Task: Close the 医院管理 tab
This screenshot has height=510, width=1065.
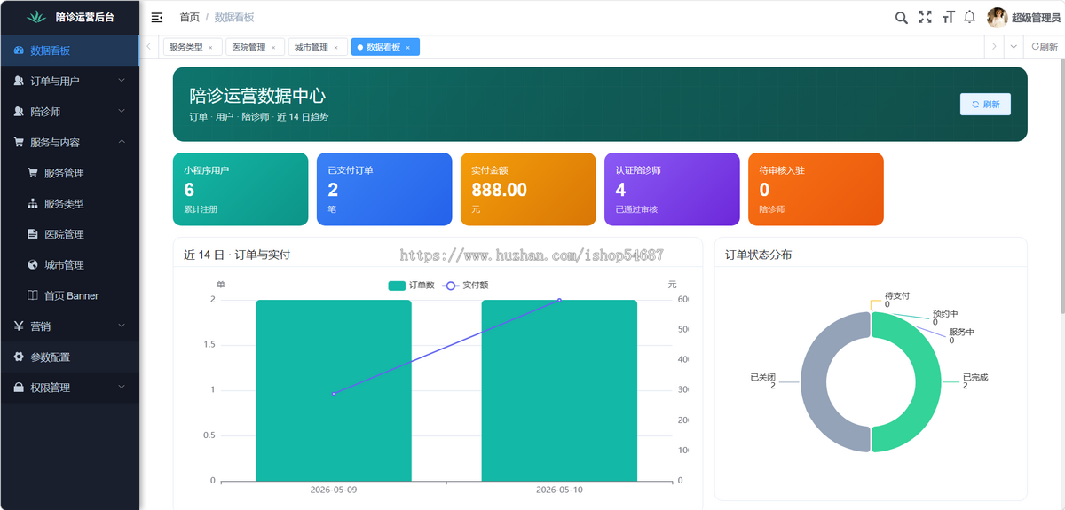Action: click(x=273, y=48)
